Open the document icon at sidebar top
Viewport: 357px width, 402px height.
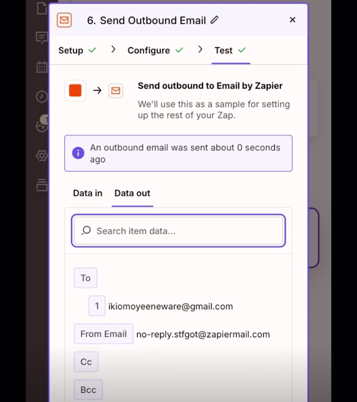click(x=42, y=8)
